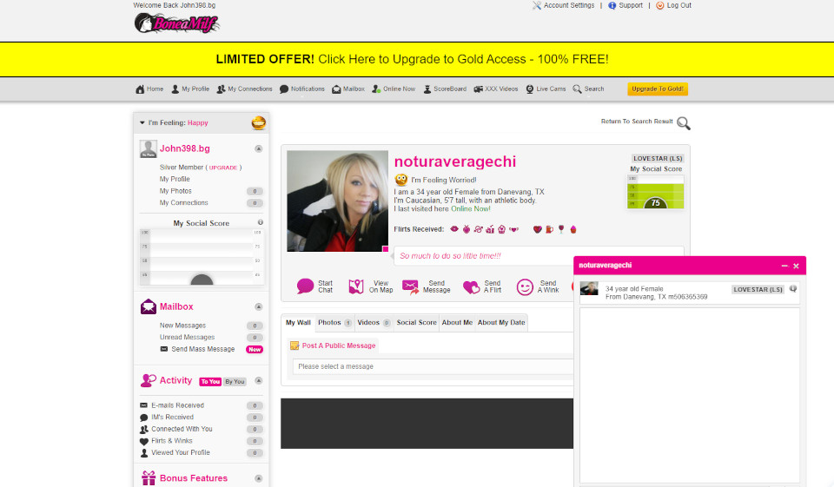
Task: Collapse the John398.bg profile section
Action: click(259, 148)
